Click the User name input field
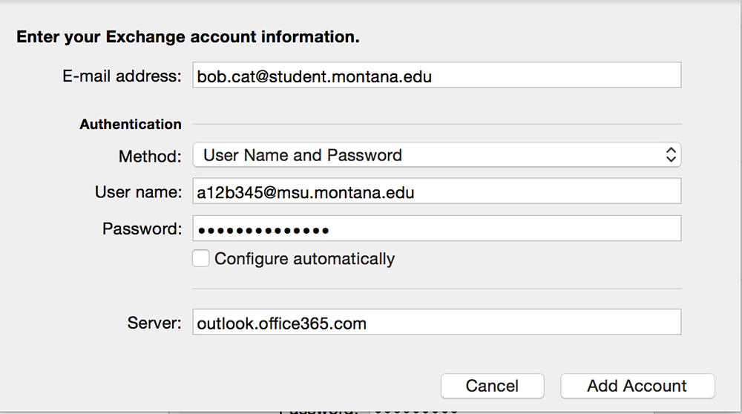 tap(437, 191)
